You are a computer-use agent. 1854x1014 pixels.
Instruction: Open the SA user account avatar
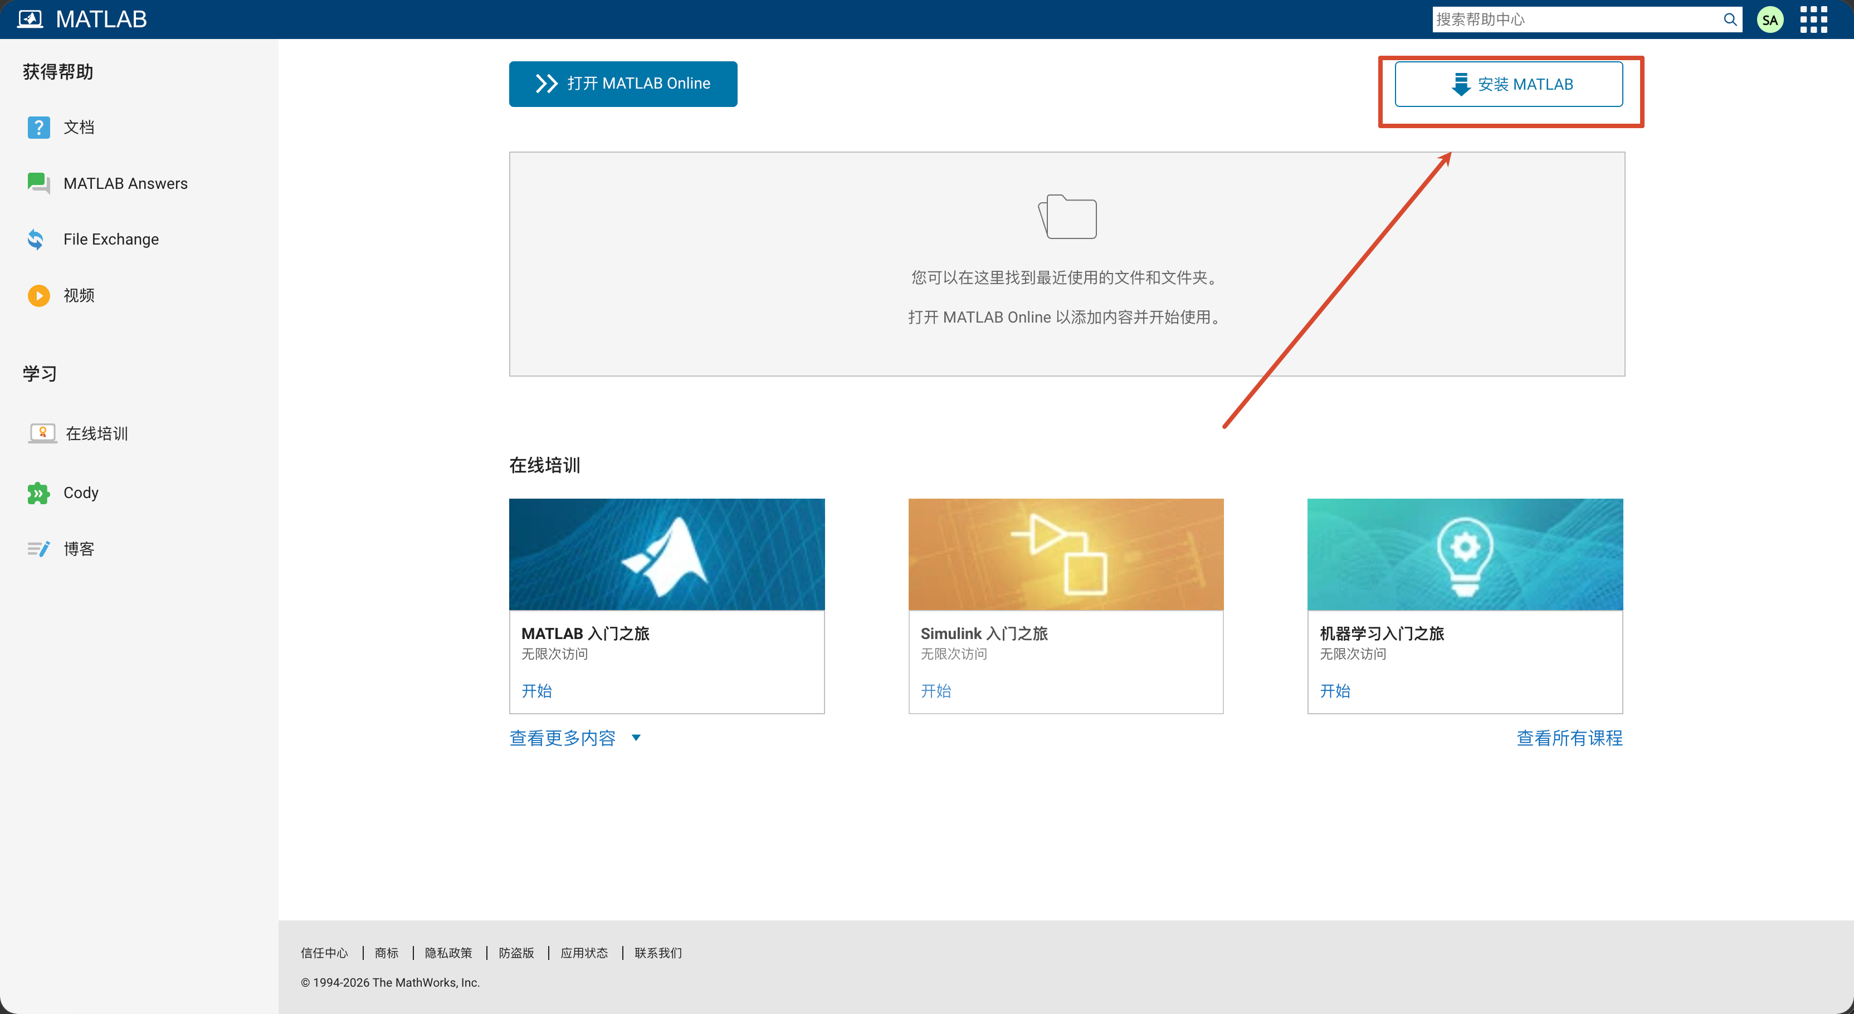[1770, 19]
